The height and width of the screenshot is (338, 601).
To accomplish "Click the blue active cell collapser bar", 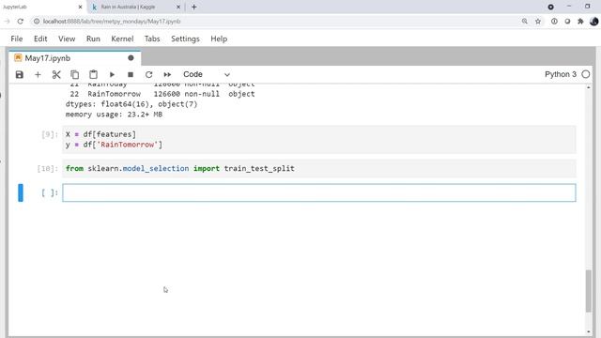I will pos(21,192).
